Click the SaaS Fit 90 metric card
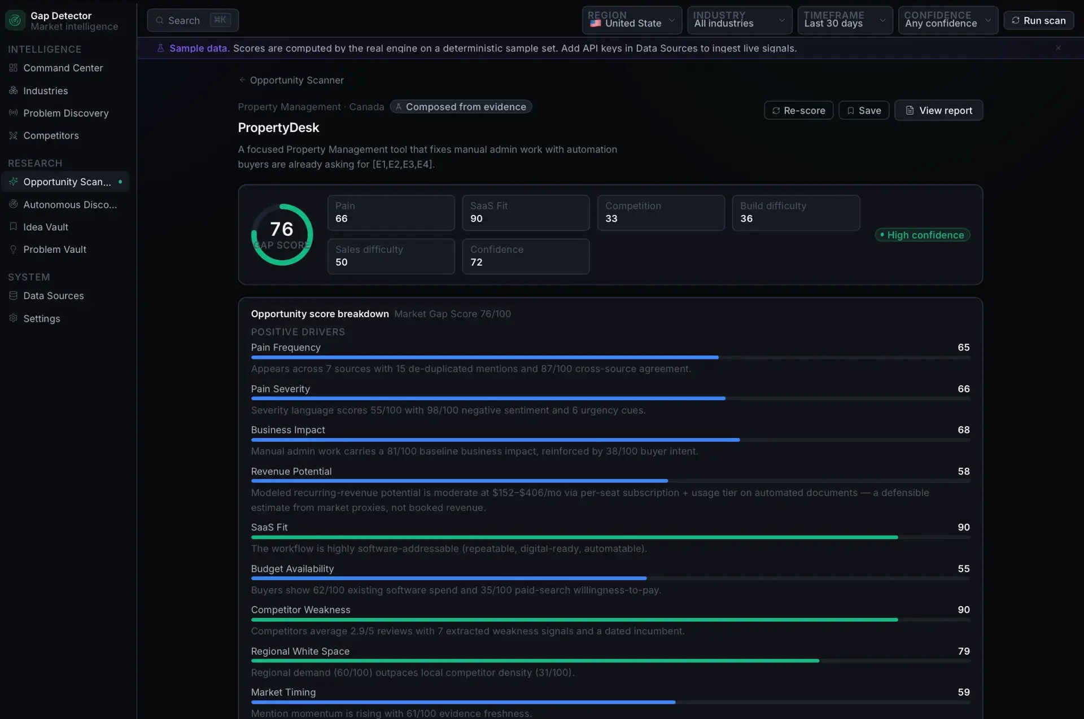 pyautogui.click(x=526, y=213)
